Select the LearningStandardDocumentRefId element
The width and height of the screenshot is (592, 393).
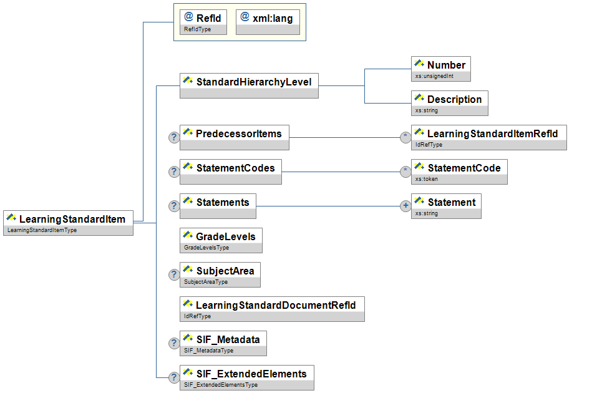coord(272,305)
